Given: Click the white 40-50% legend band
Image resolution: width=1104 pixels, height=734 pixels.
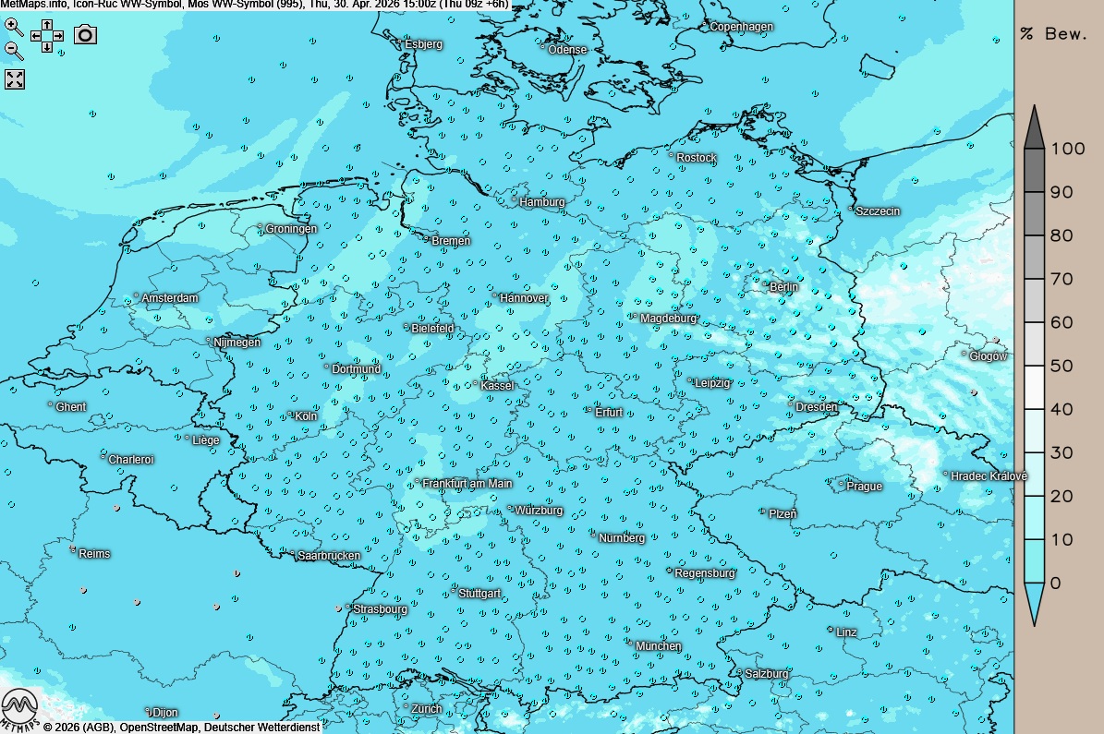Looking at the screenshot, I should click(x=1035, y=388).
